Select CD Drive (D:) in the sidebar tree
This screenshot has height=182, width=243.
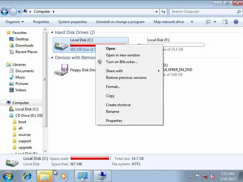coord(29,116)
